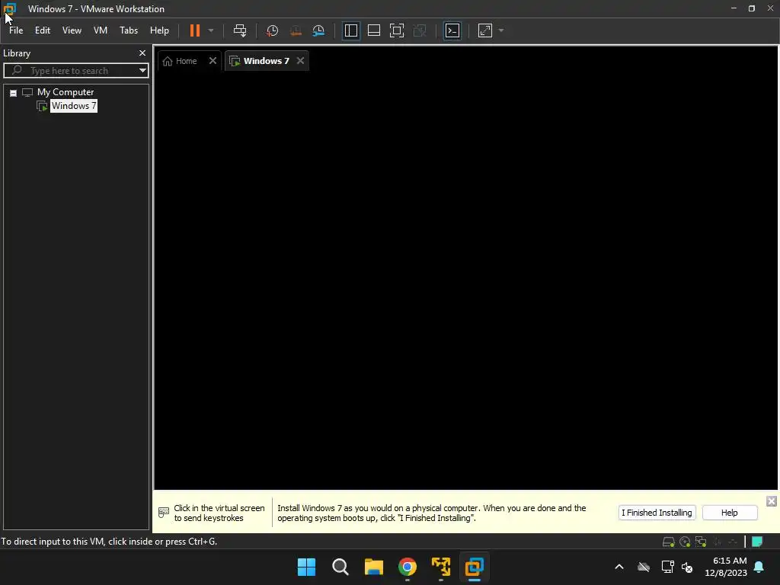Open the stretch guest dropdown arrow
This screenshot has height=585, width=780.
[501, 30]
